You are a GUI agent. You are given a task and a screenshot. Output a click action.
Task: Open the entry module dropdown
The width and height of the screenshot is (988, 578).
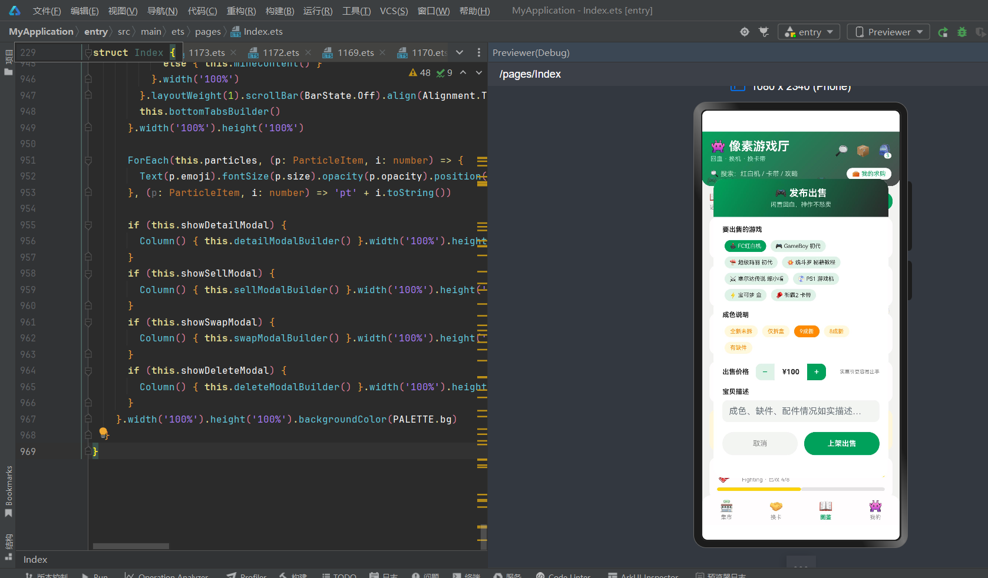(x=809, y=32)
